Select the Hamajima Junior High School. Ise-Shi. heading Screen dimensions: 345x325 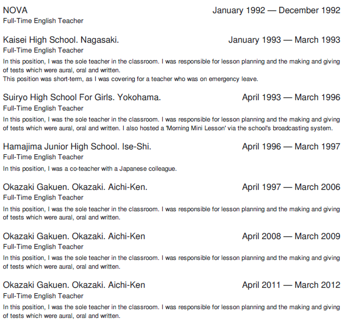click(77, 147)
